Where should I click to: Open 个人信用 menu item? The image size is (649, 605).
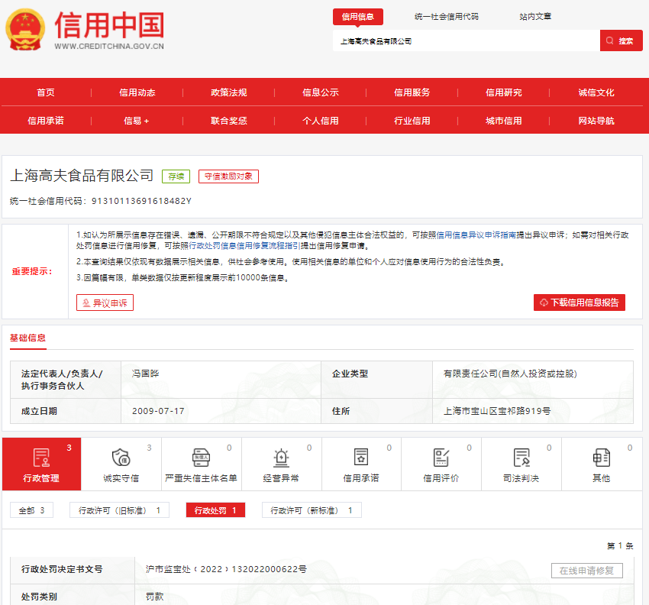[x=321, y=121]
